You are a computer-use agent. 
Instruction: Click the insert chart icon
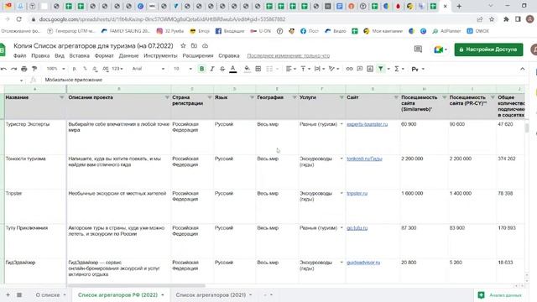pos(370,69)
